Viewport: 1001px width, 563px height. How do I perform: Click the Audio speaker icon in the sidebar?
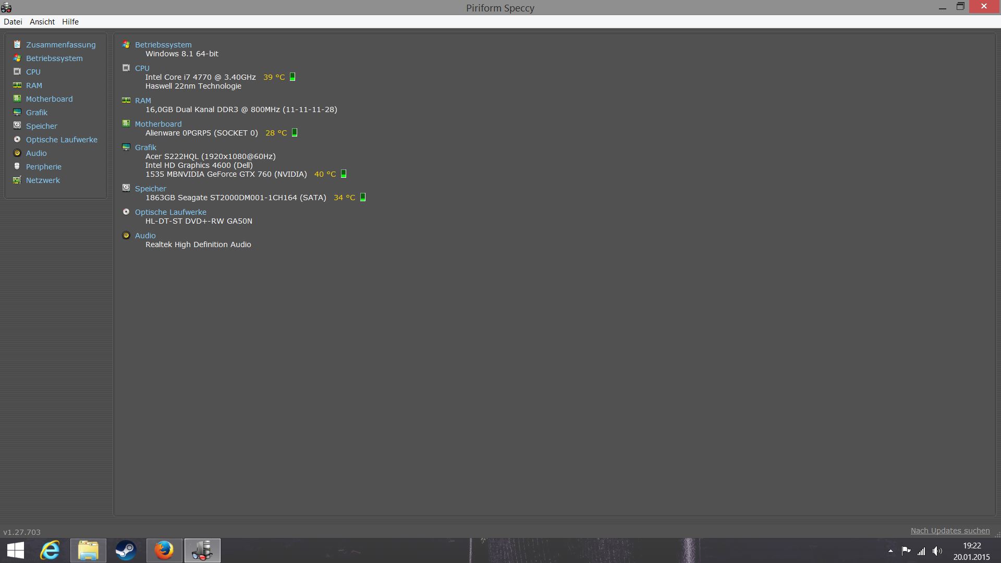click(x=17, y=153)
